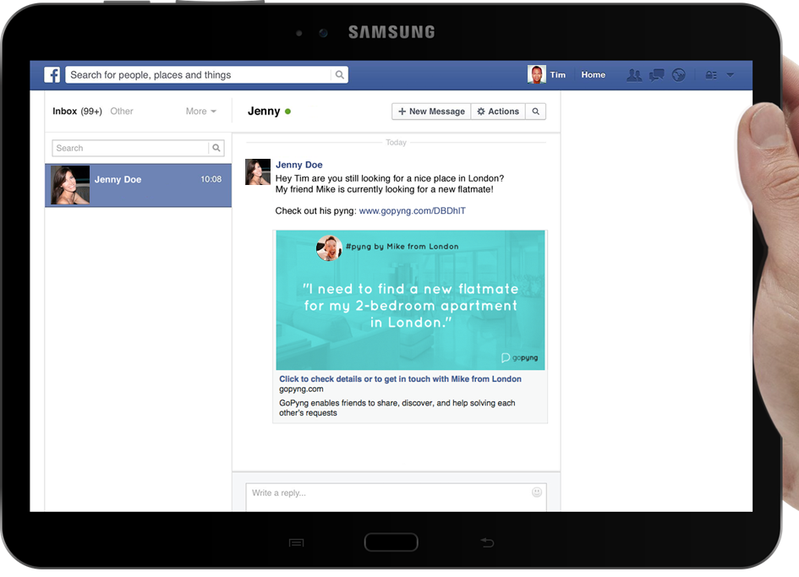Click the magnifier in top search bar

[x=339, y=75]
